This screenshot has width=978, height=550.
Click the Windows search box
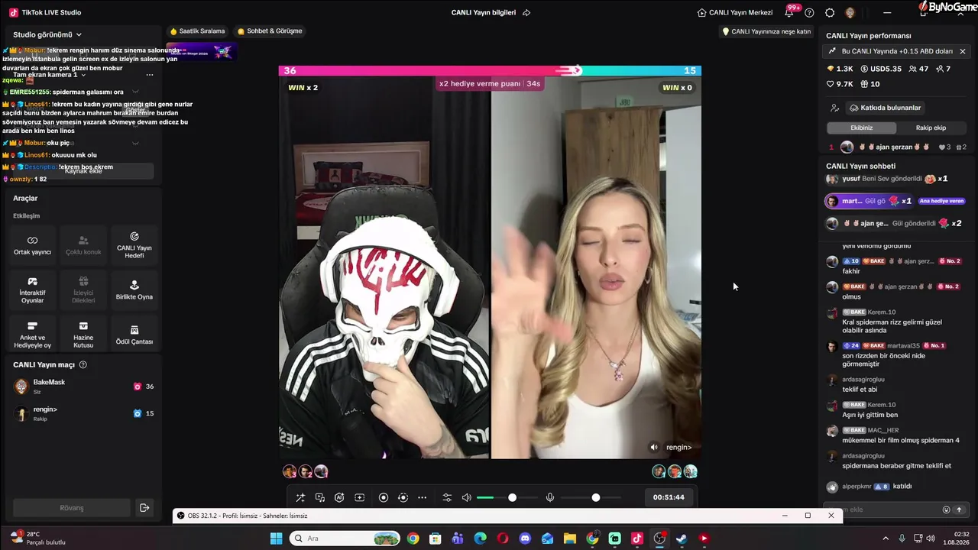345,539
